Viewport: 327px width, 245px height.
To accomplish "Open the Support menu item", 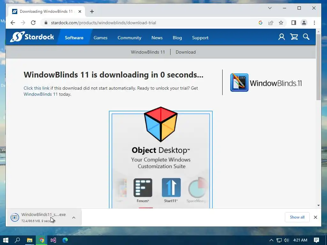I will (200, 38).
